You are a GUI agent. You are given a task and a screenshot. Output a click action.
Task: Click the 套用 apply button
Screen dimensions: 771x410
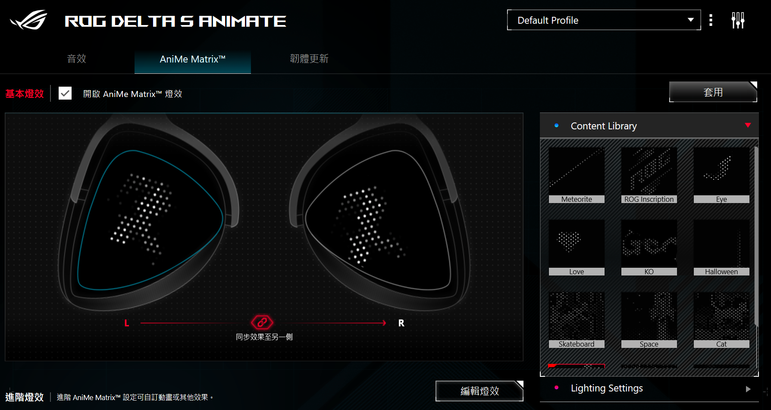click(x=713, y=92)
